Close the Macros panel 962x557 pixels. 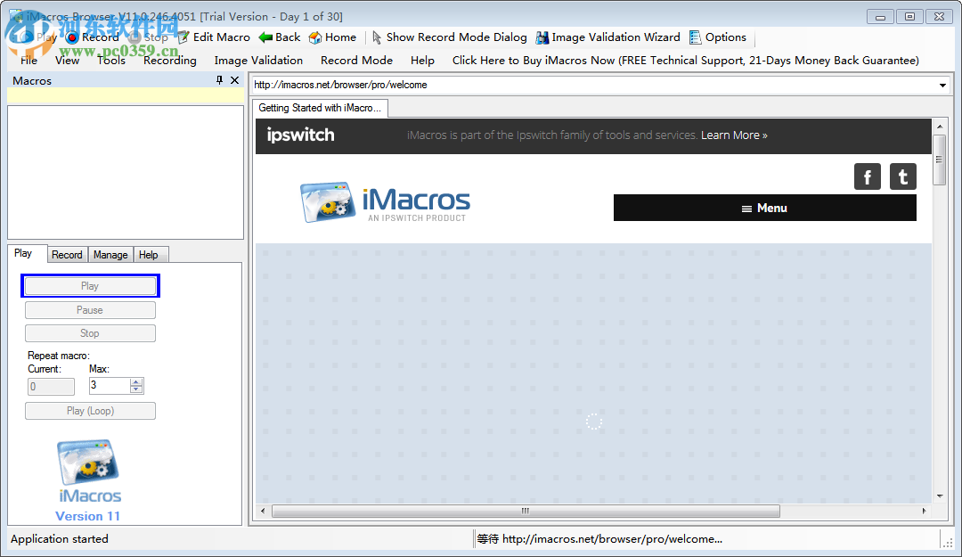(x=234, y=80)
